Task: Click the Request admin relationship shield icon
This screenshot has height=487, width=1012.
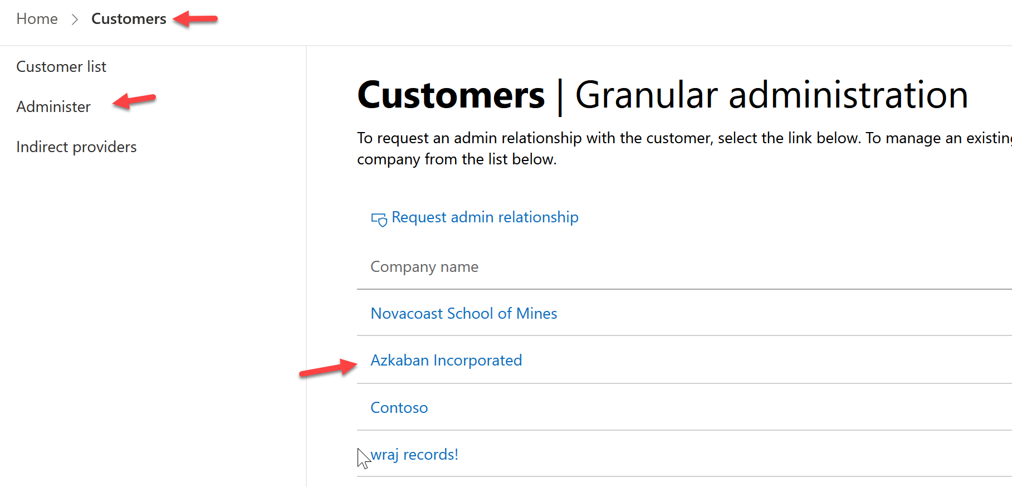Action: pos(379,219)
